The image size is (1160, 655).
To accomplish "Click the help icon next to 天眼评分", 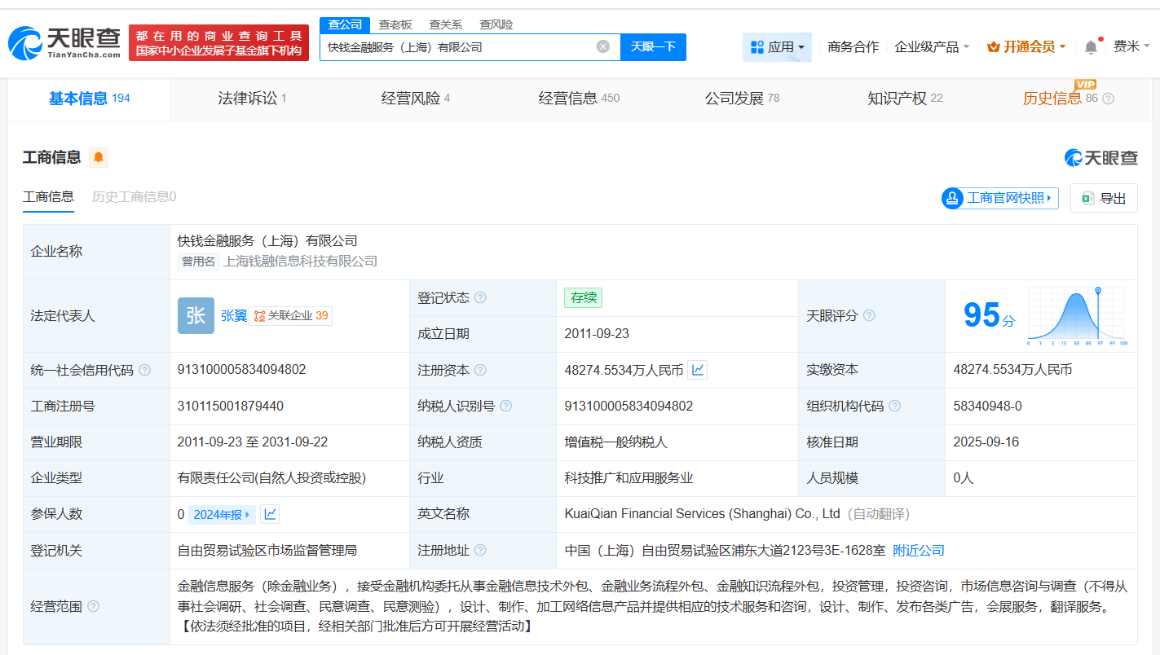I will click(871, 315).
